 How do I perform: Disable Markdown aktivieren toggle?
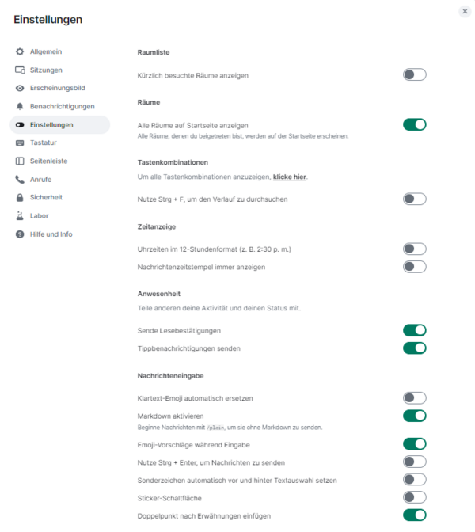[x=414, y=416]
